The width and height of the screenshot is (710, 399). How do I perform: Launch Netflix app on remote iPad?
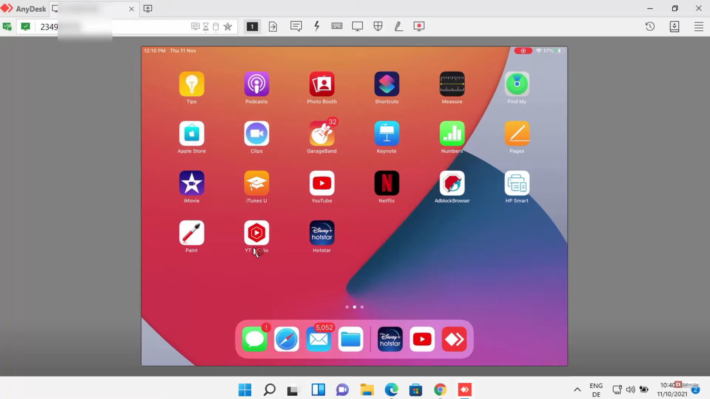point(386,183)
